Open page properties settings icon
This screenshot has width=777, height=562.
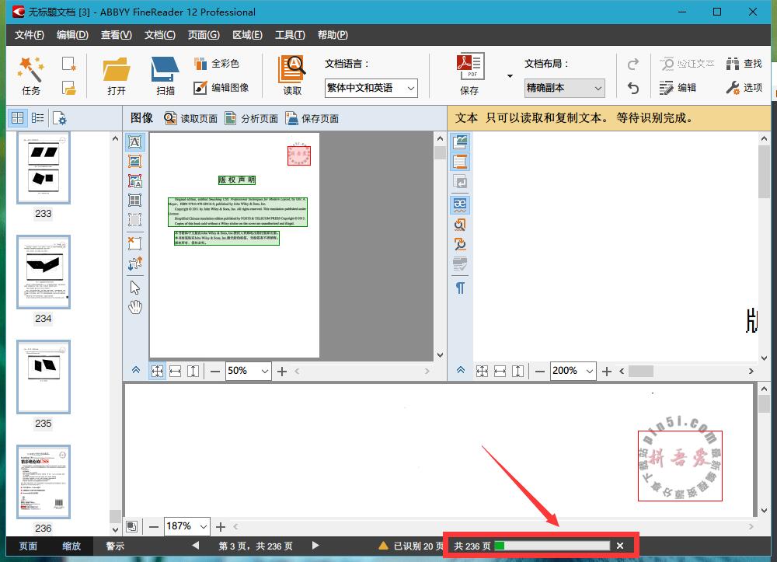coord(60,118)
